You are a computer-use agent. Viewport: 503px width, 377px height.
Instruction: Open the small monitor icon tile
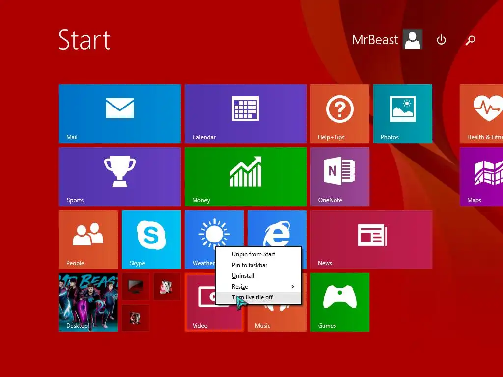[136, 286]
